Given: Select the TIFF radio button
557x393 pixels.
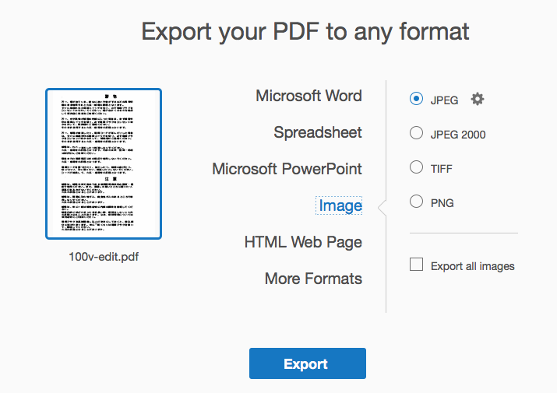Looking at the screenshot, I should (x=416, y=168).
